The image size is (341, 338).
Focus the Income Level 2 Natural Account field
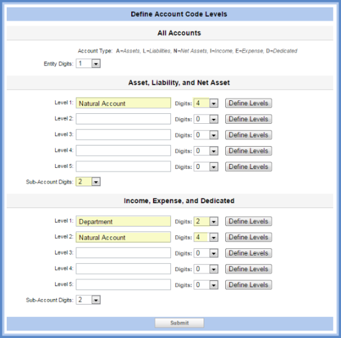coord(123,237)
